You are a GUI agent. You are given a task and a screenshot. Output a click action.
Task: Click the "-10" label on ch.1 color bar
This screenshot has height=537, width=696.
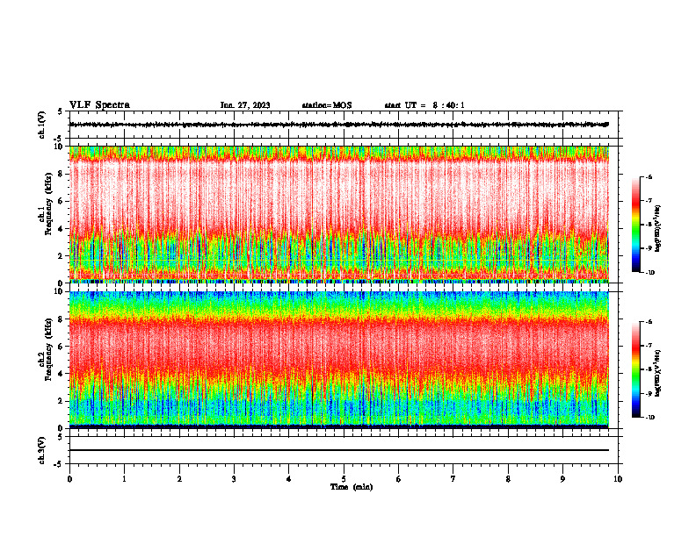(649, 273)
